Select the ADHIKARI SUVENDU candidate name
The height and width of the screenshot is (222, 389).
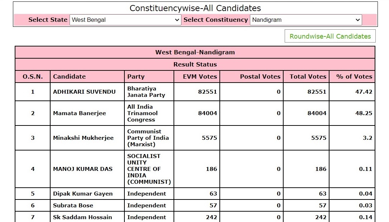tap(84, 92)
